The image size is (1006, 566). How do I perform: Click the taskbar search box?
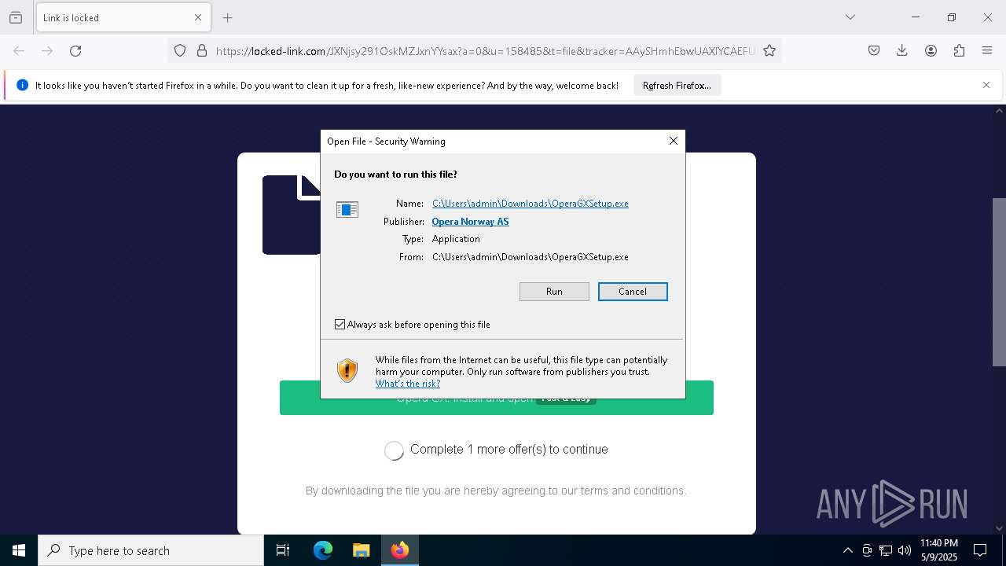pyautogui.click(x=151, y=550)
